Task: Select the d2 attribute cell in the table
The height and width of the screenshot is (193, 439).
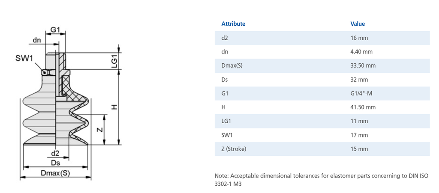Action: [225, 38]
